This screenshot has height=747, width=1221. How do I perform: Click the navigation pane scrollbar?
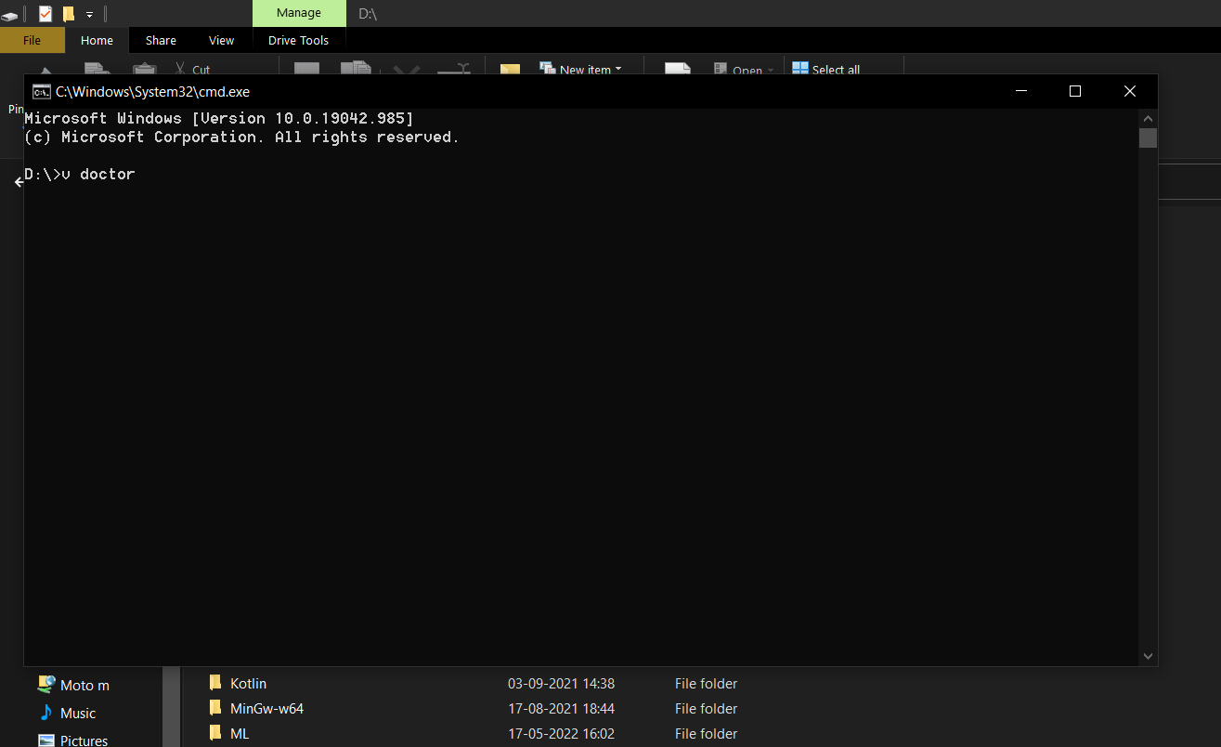(x=172, y=707)
